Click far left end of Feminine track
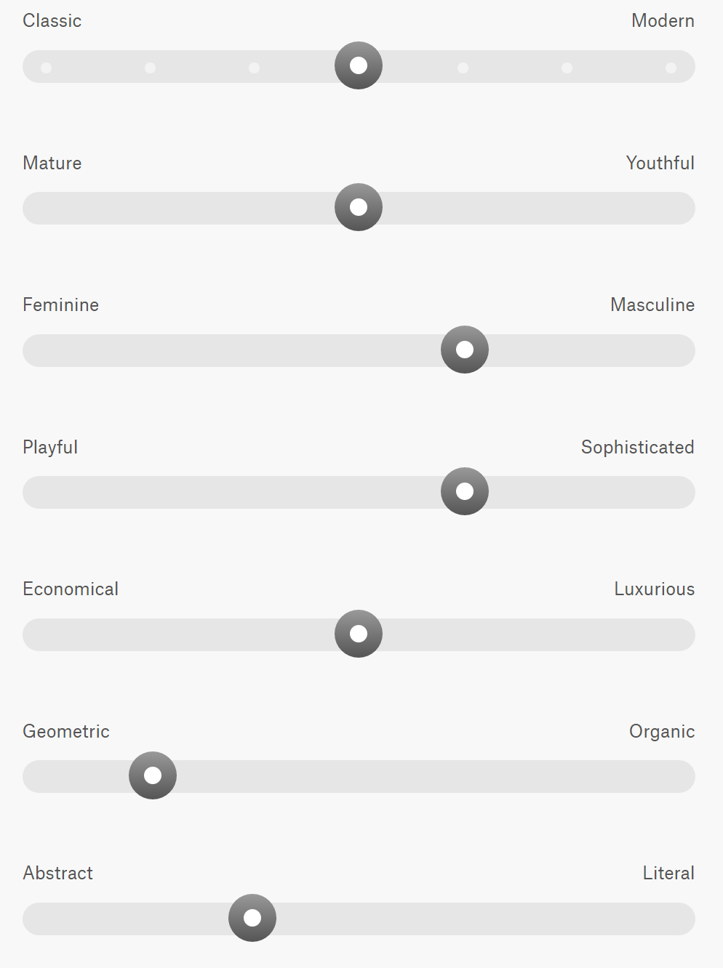 coord(38,350)
